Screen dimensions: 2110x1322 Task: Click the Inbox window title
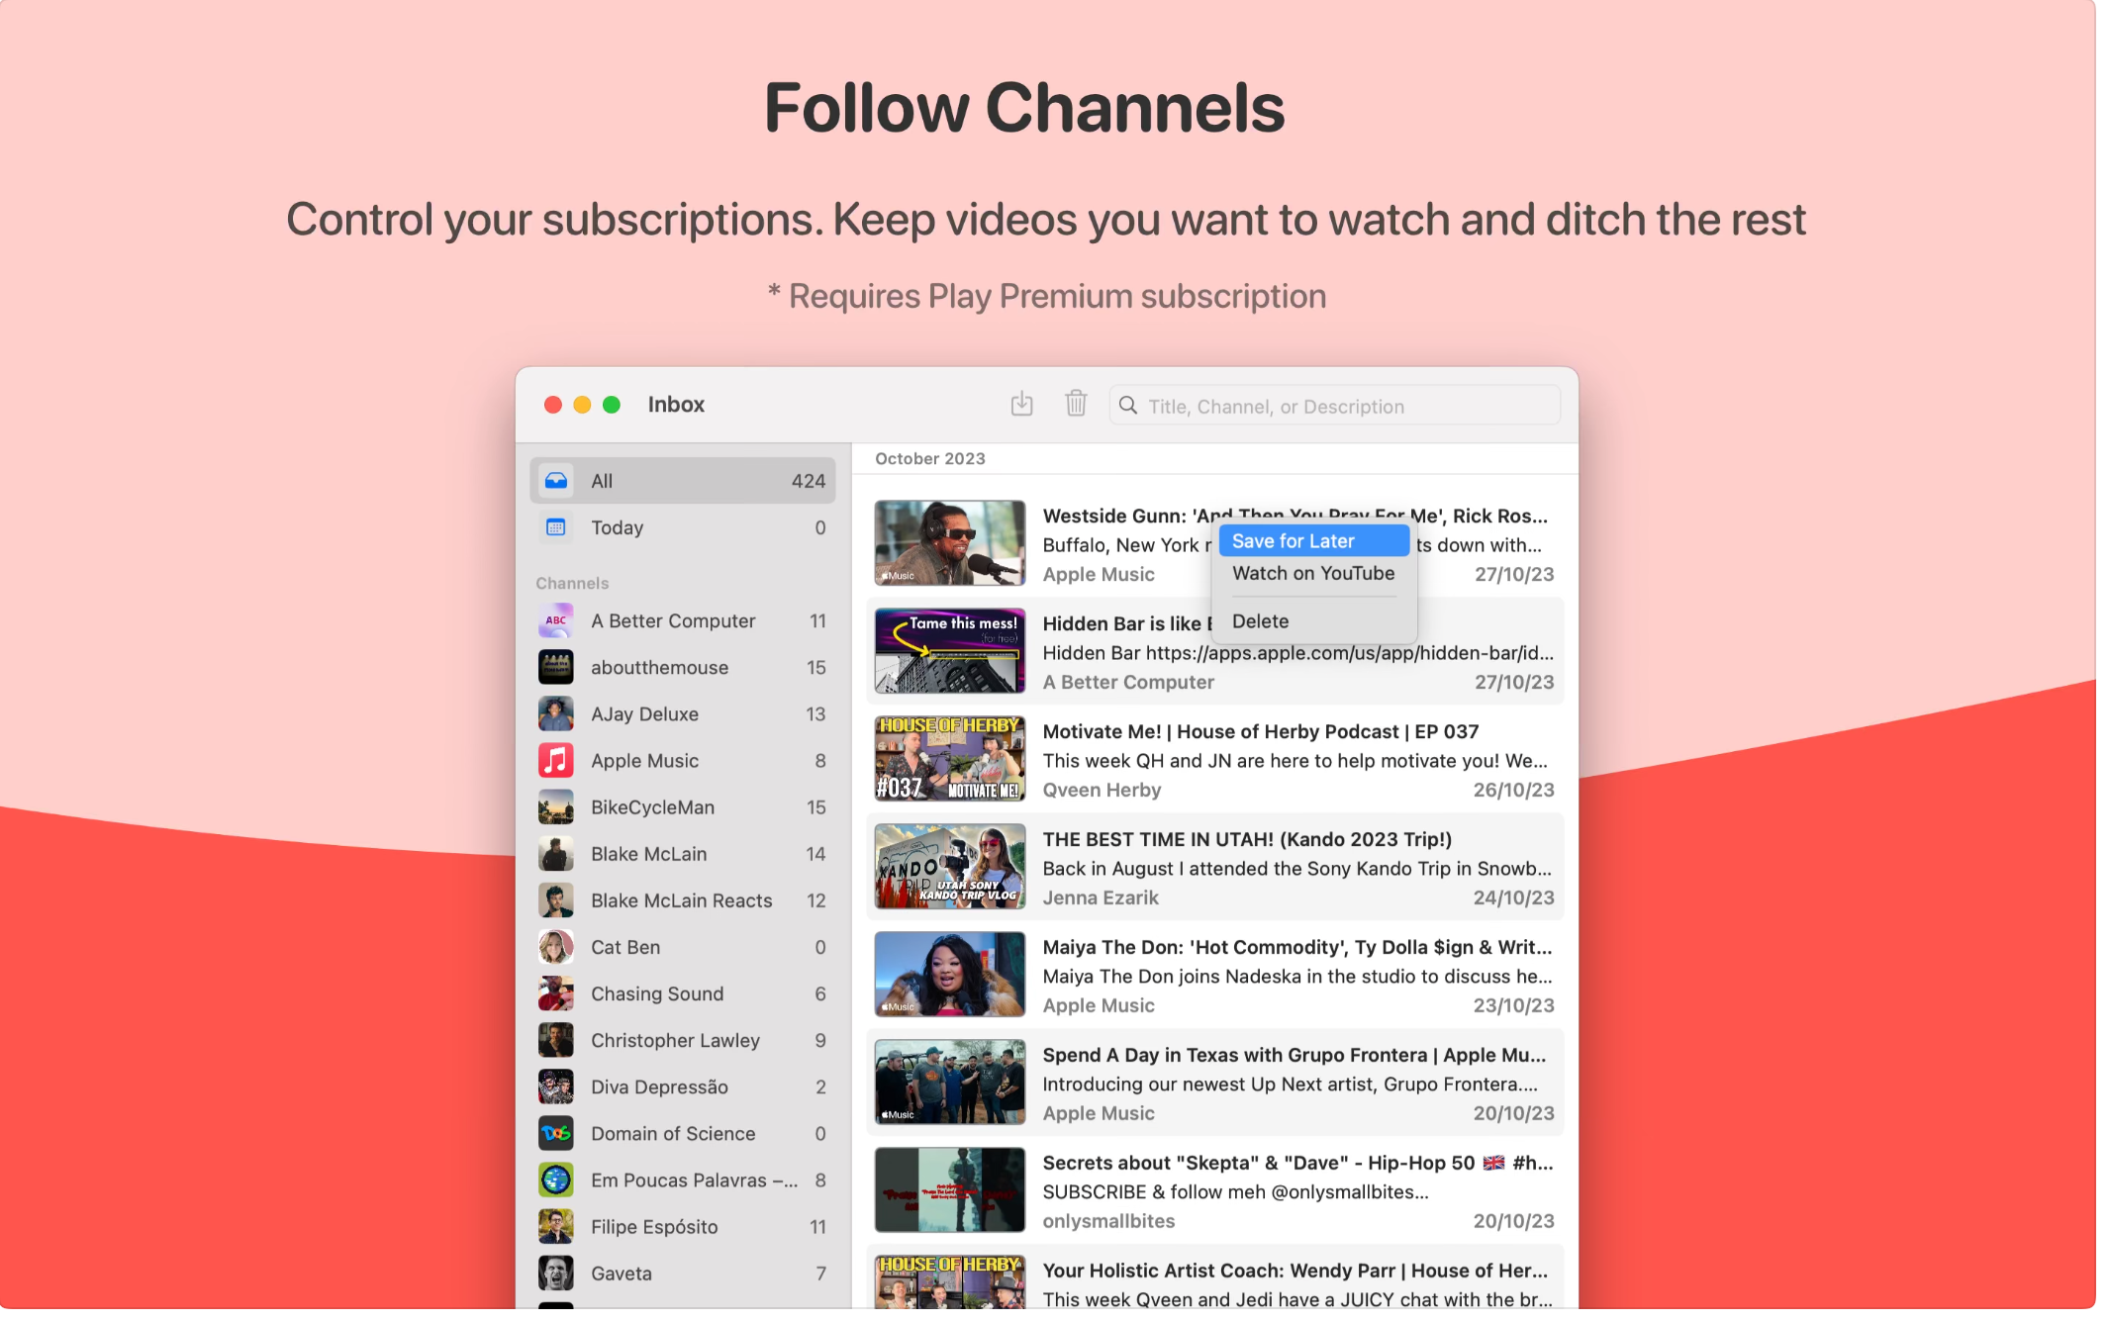pyautogui.click(x=676, y=405)
